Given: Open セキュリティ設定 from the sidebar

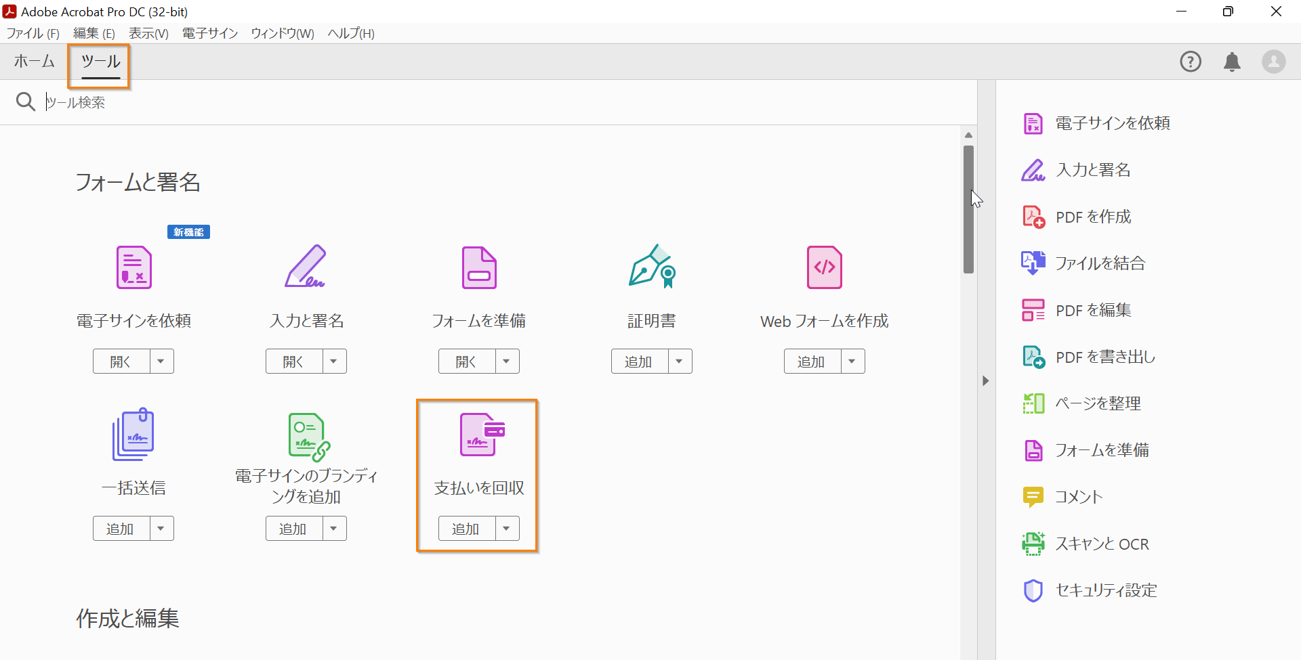Looking at the screenshot, I should (x=1107, y=590).
